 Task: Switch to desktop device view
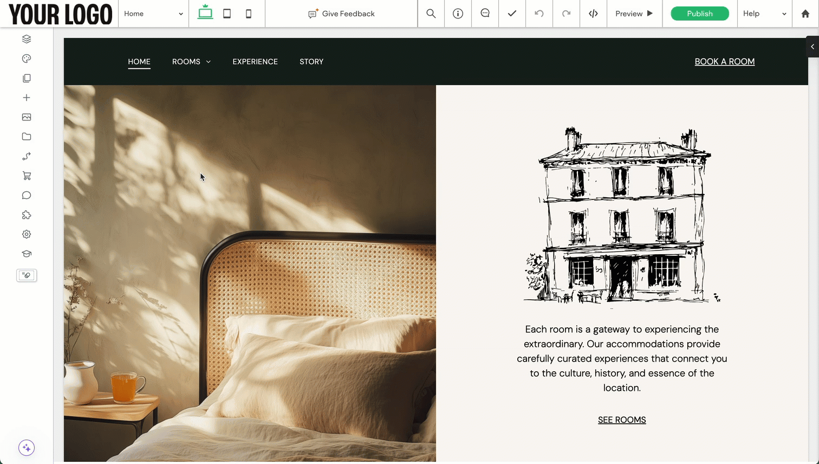click(205, 13)
